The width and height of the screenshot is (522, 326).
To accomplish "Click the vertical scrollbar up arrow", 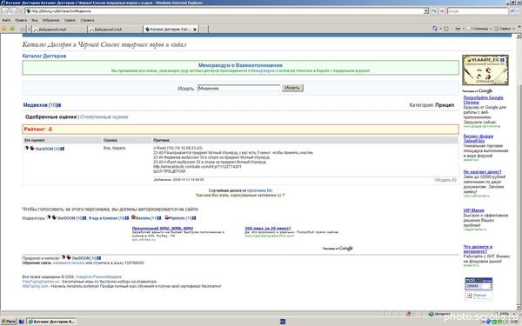I will (x=519, y=37).
